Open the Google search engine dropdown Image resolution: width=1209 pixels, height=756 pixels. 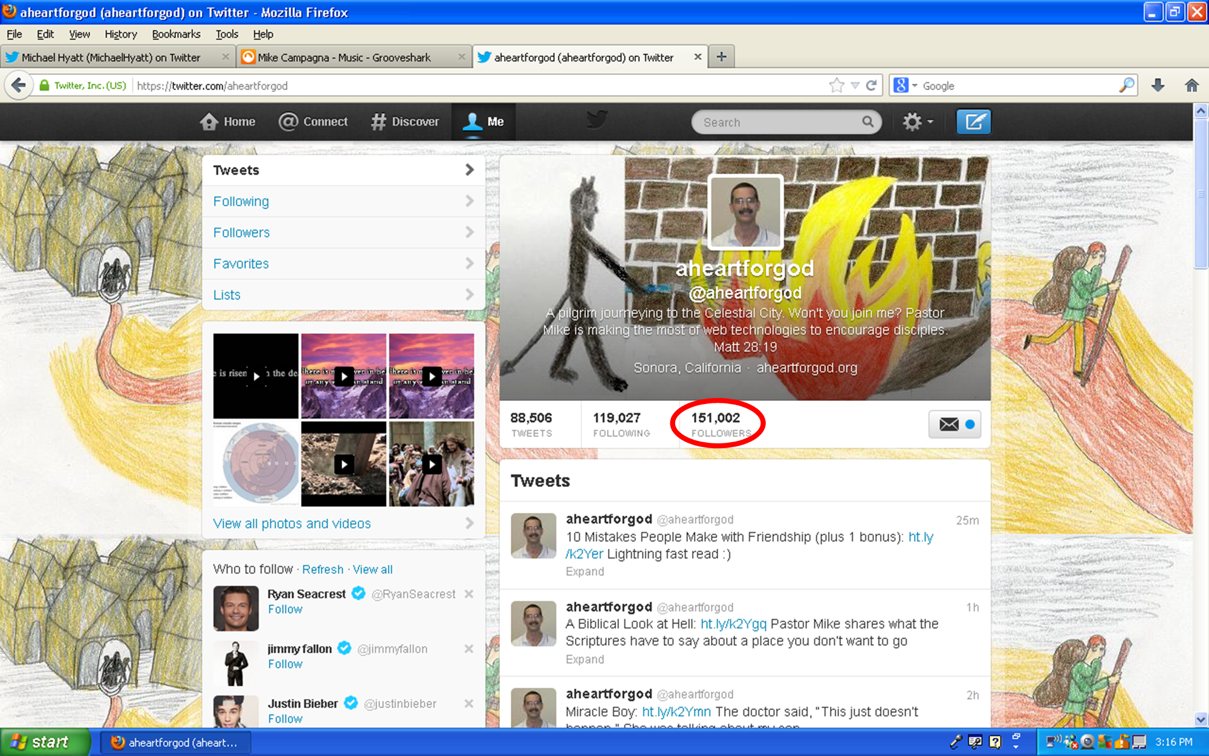pos(906,85)
